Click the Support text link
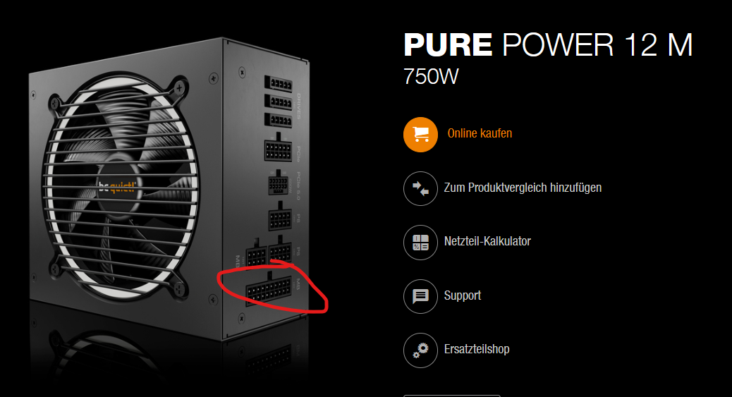Screen dimensions: 732x397 tap(462, 295)
